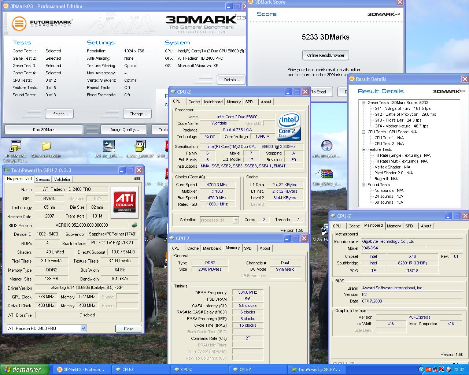
Task: Open the Processor #1 selection dropdown
Action: 236,220
